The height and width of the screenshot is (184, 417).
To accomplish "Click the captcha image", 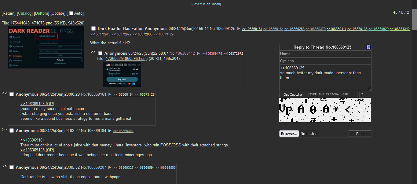I will click(x=325, y=110).
